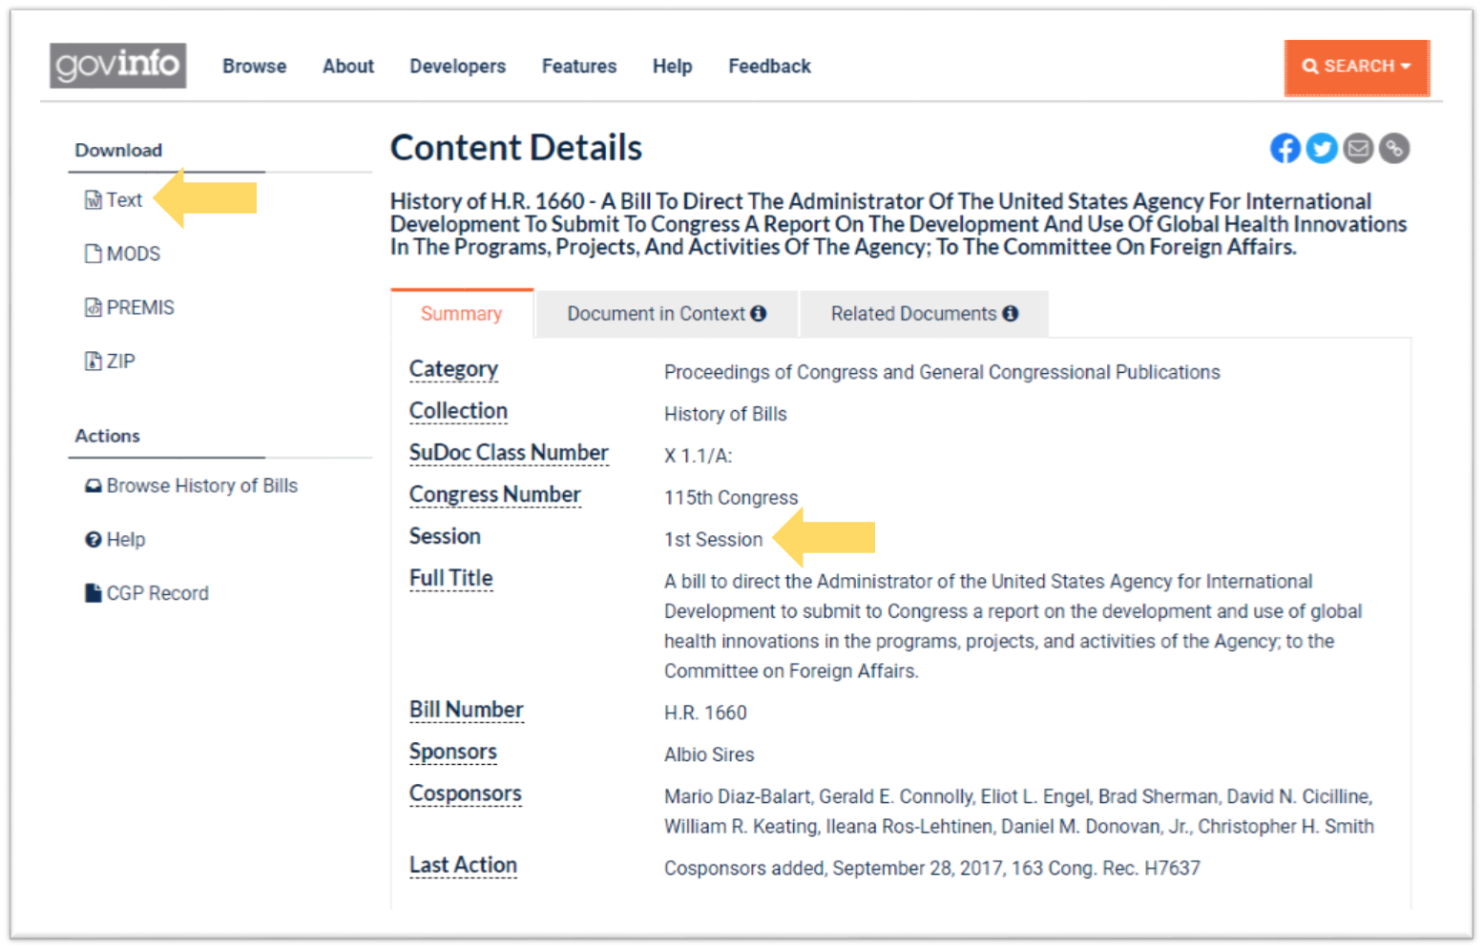Download the MODS metadata file
The image size is (1483, 949).
132,254
